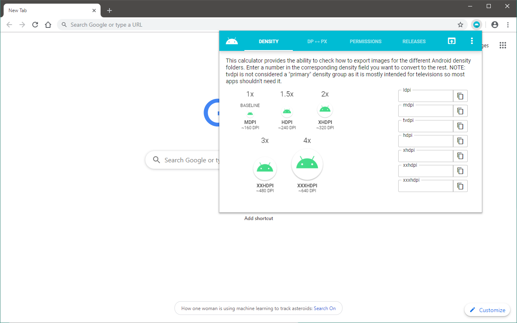The image size is (517, 323).
Task: Click into the hdpi input field
Action: click(x=426, y=141)
